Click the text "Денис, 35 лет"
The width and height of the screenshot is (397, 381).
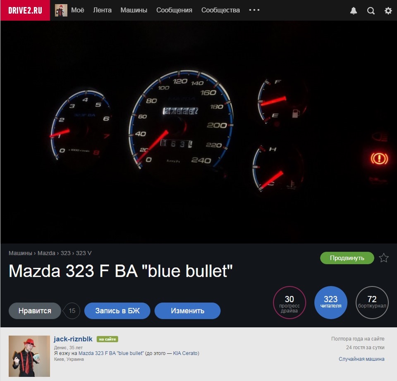(x=68, y=348)
